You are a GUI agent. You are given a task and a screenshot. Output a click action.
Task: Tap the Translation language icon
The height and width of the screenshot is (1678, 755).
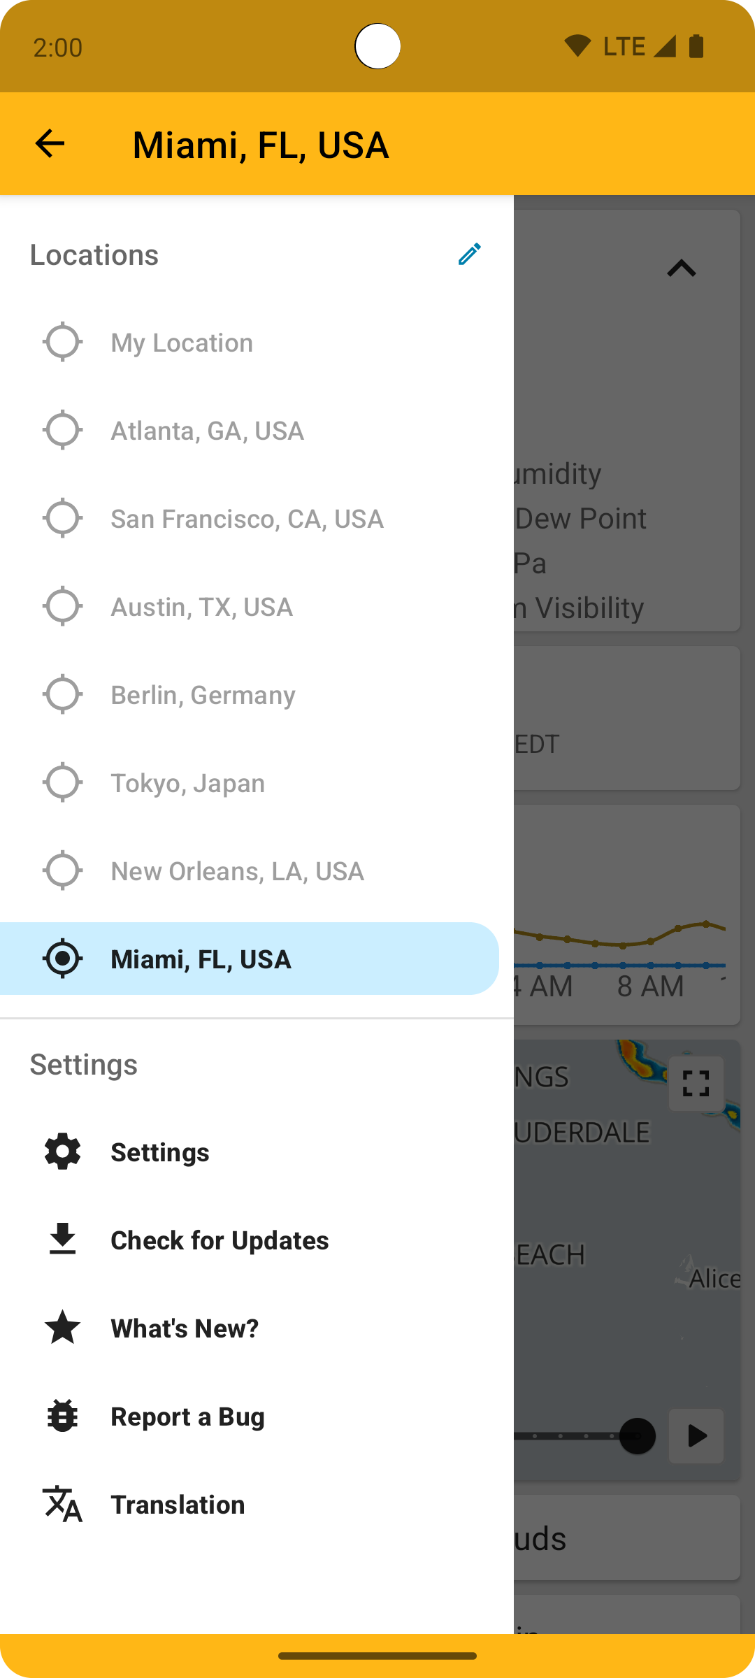click(62, 1504)
